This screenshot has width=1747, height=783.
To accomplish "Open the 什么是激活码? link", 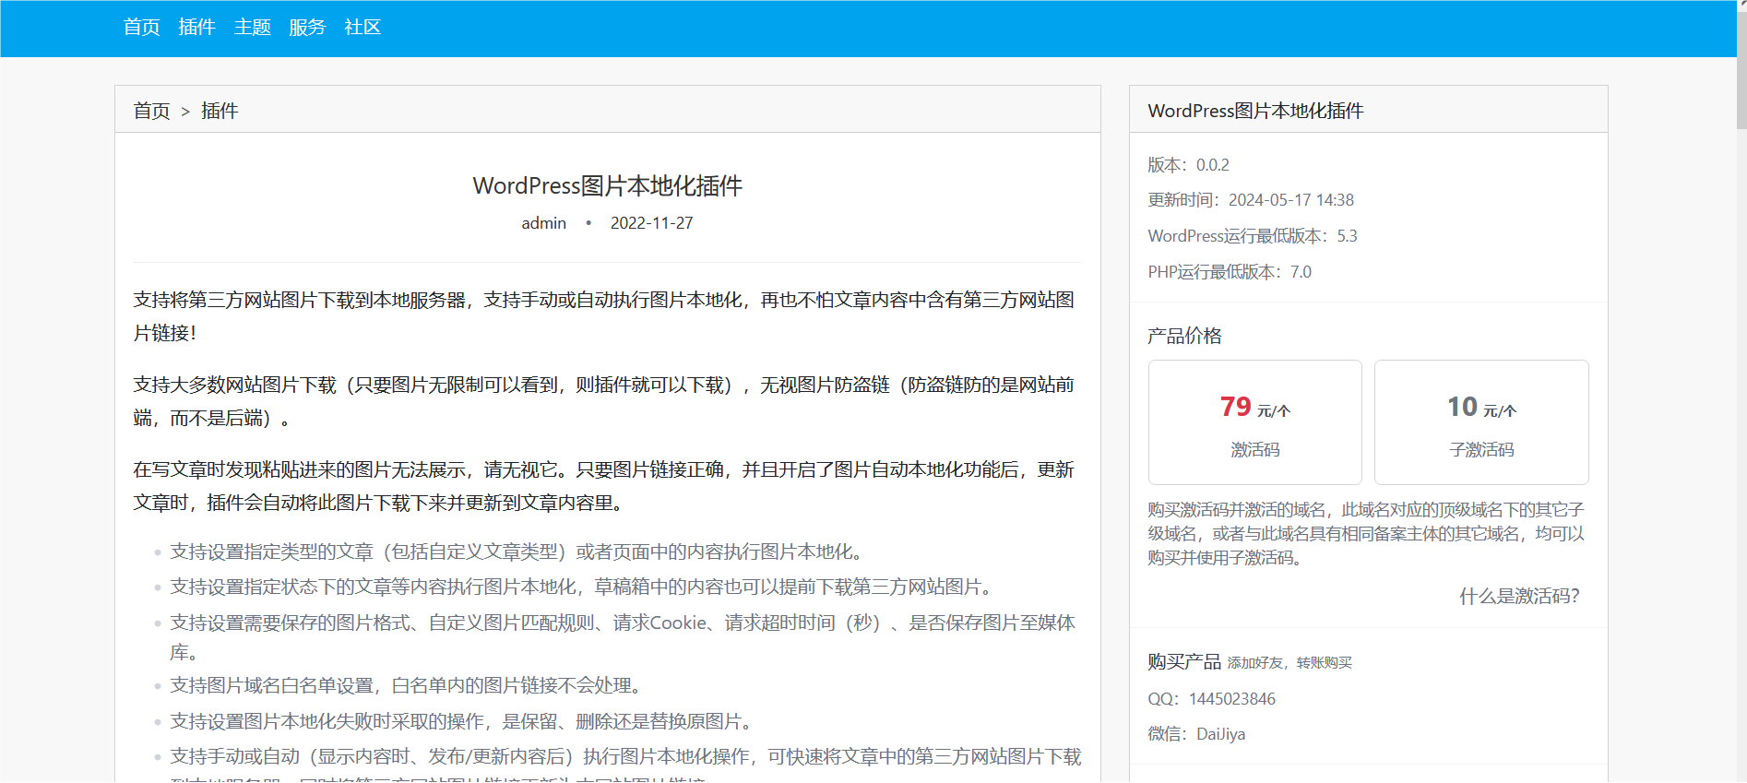I will coord(1519,597).
